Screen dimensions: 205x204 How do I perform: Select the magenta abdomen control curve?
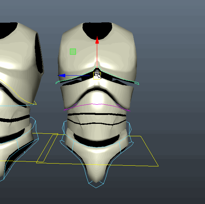(x=97, y=104)
